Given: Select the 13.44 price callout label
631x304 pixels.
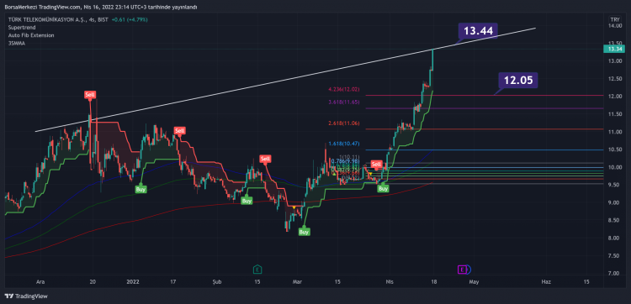Looking at the screenshot, I should (478, 30).
